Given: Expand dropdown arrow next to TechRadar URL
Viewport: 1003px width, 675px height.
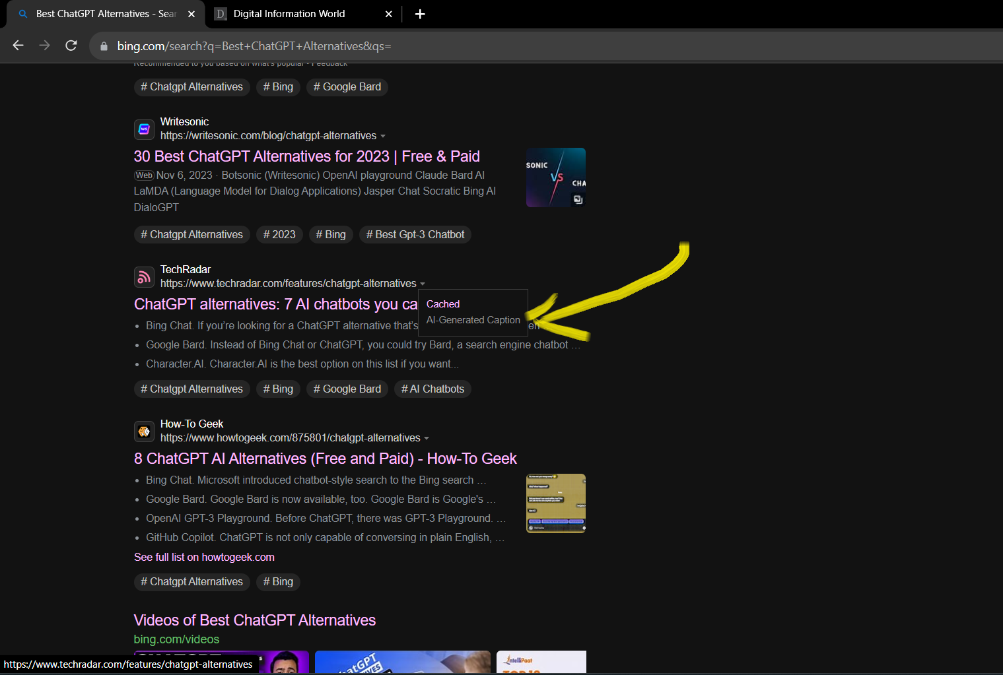Looking at the screenshot, I should point(423,284).
